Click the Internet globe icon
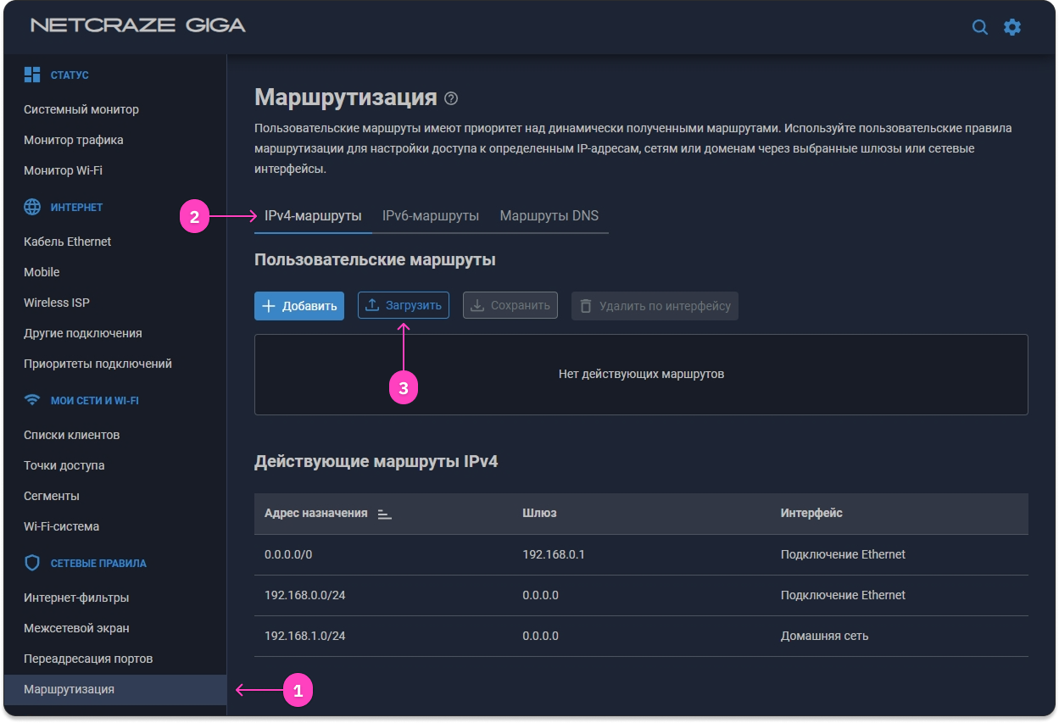Screen dimensions: 1059x723 pos(32,207)
